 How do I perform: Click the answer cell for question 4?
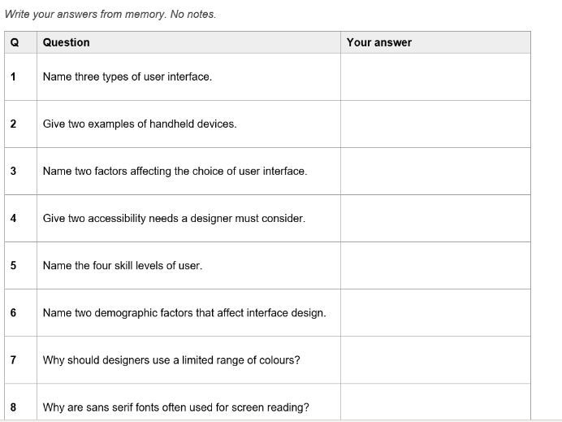(435, 219)
